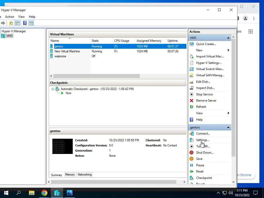
Task: Click the Pause icon for gentoo
Action: [x=192, y=165]
